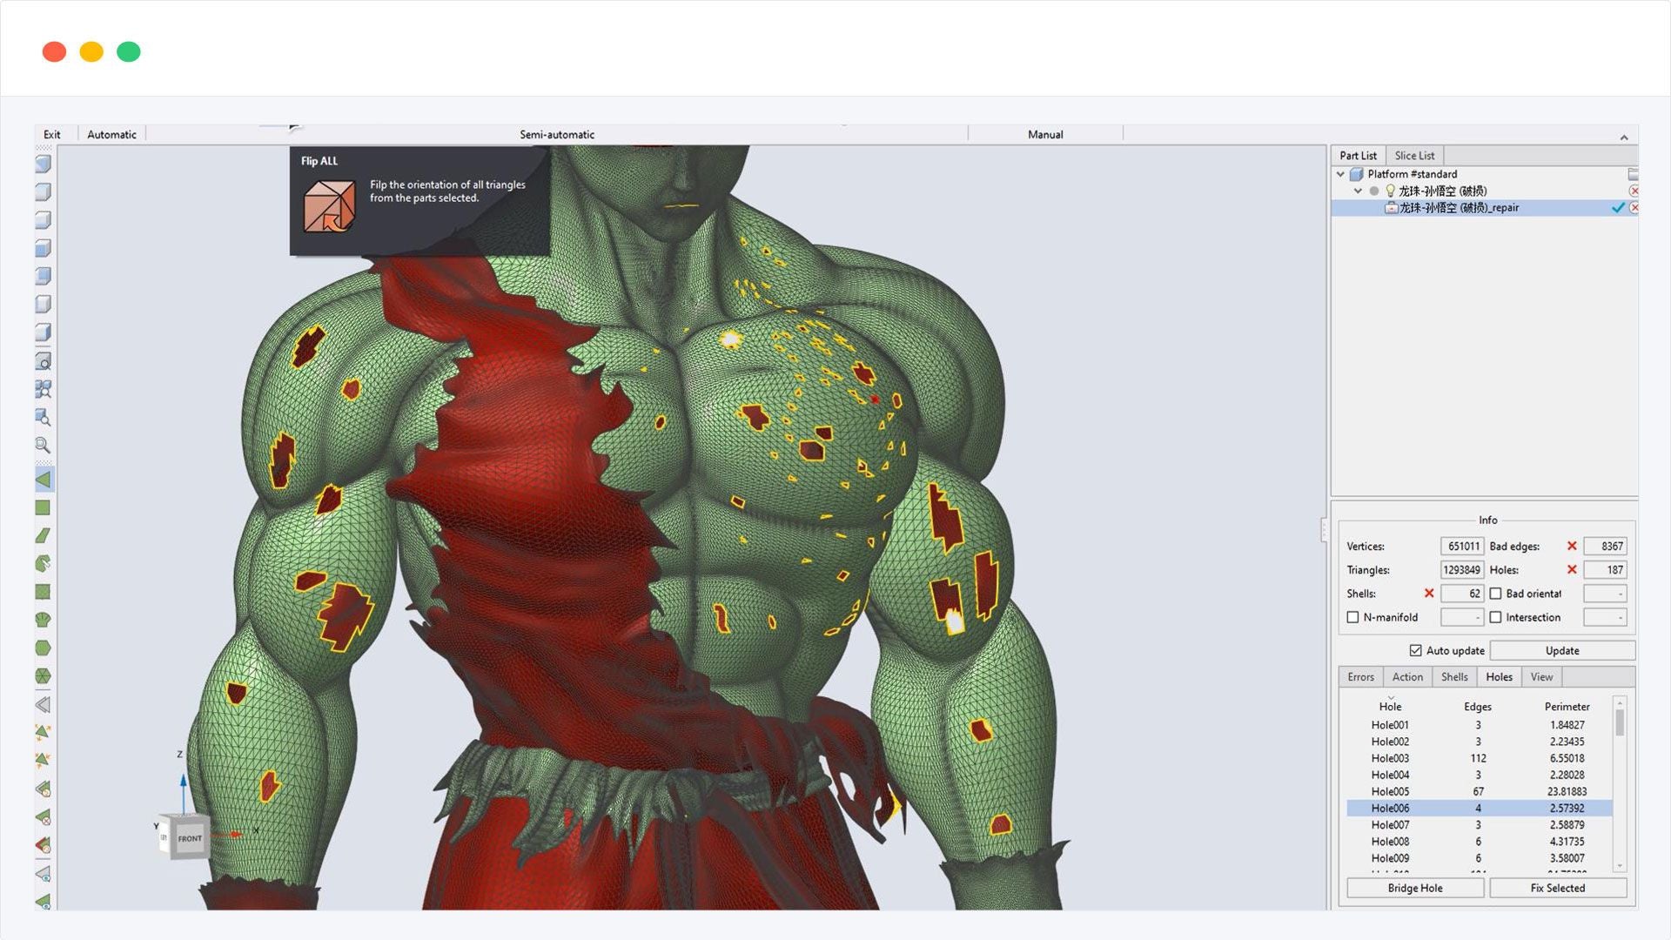Viewport: 1671px width, 940px height.
Task: Click the lightbulb visibility icon for the part
Action: point(1390,191)
